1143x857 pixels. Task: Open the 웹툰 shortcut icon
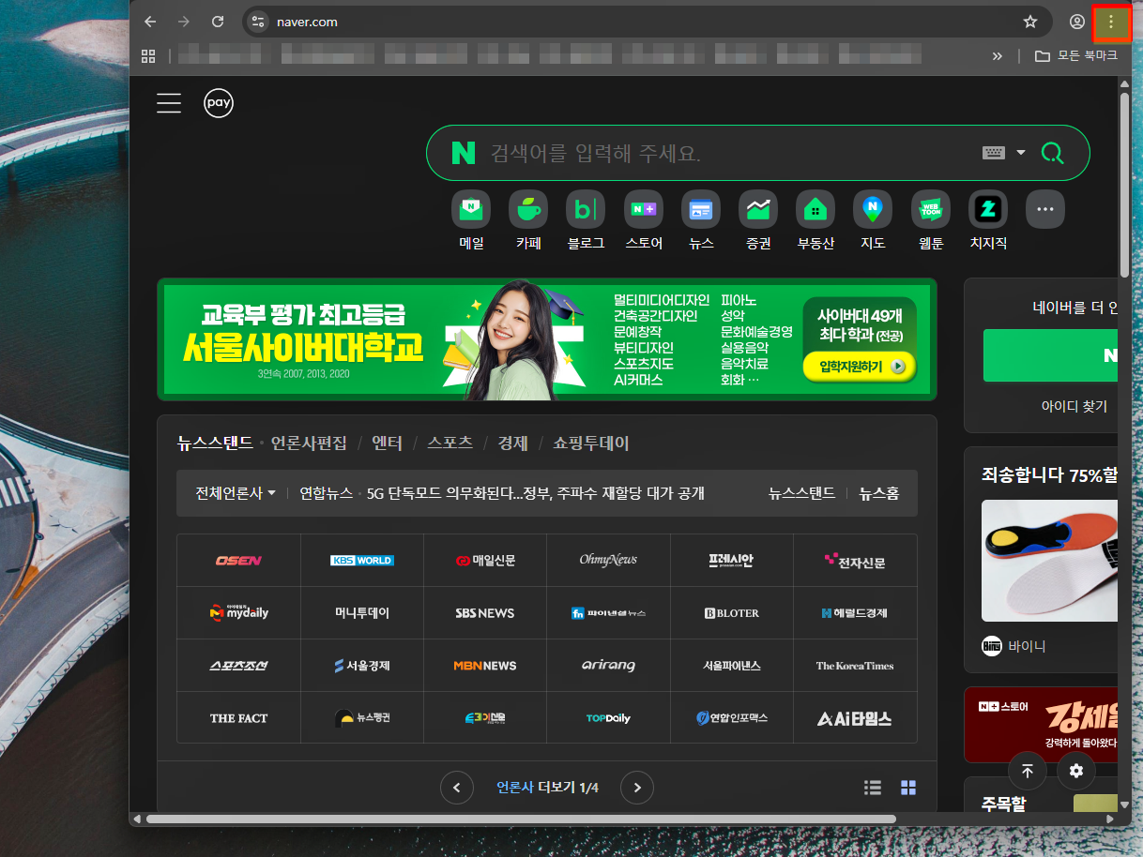tap(931, 209)
